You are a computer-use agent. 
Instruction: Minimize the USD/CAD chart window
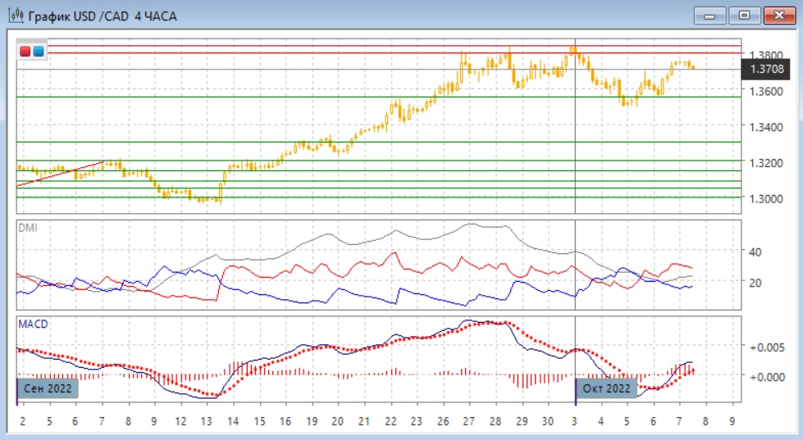[x=709, y=15]
